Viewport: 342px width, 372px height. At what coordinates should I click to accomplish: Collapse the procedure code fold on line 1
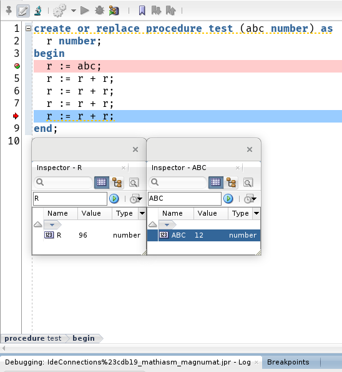click(x=28, y=29)
